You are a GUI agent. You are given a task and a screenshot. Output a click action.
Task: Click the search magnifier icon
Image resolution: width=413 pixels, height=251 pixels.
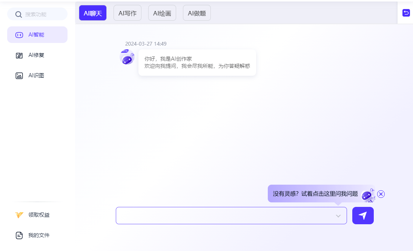tap(18, 14)
